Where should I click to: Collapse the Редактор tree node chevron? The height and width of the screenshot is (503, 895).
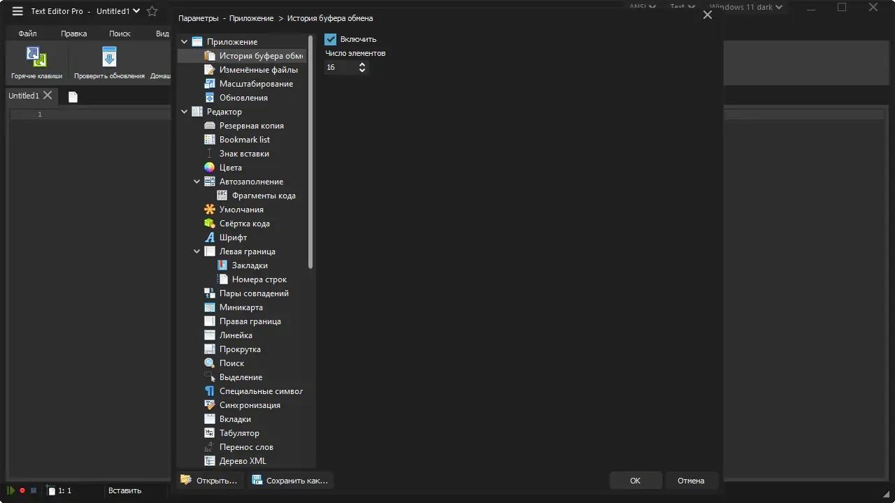pos(185,112)
